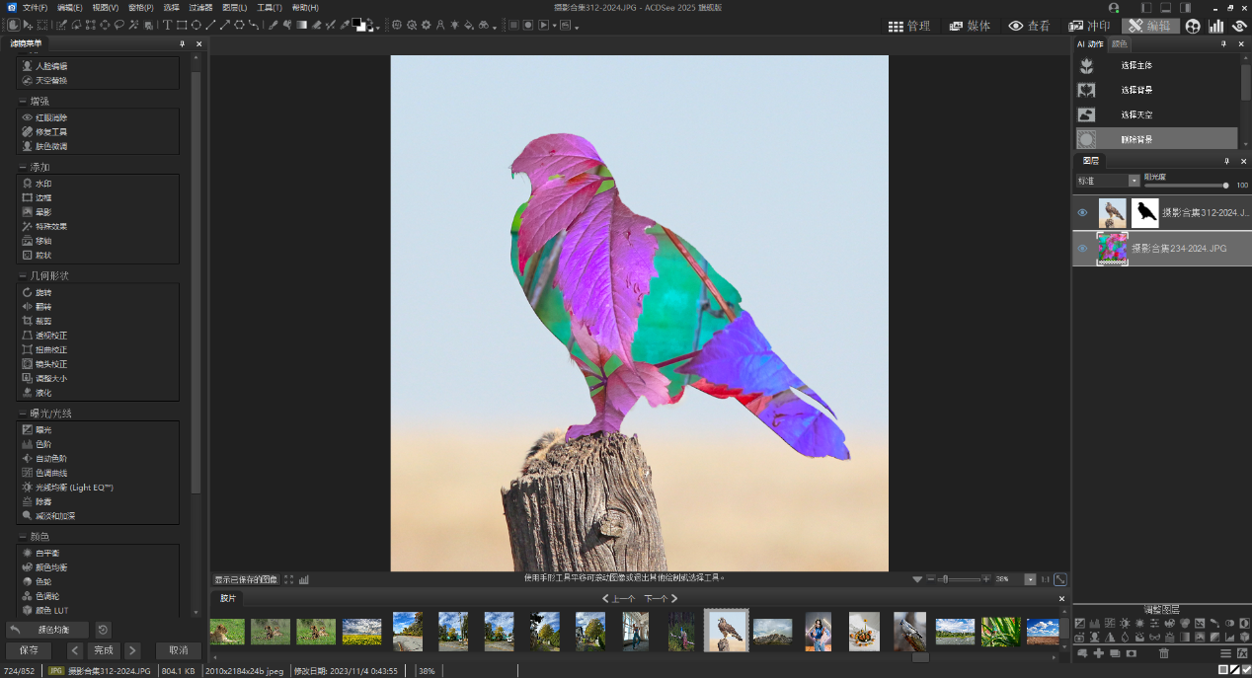Click the Select Sky AI action icon
This screenshot has width=1252, height=678.
(x=1087, y=114)
